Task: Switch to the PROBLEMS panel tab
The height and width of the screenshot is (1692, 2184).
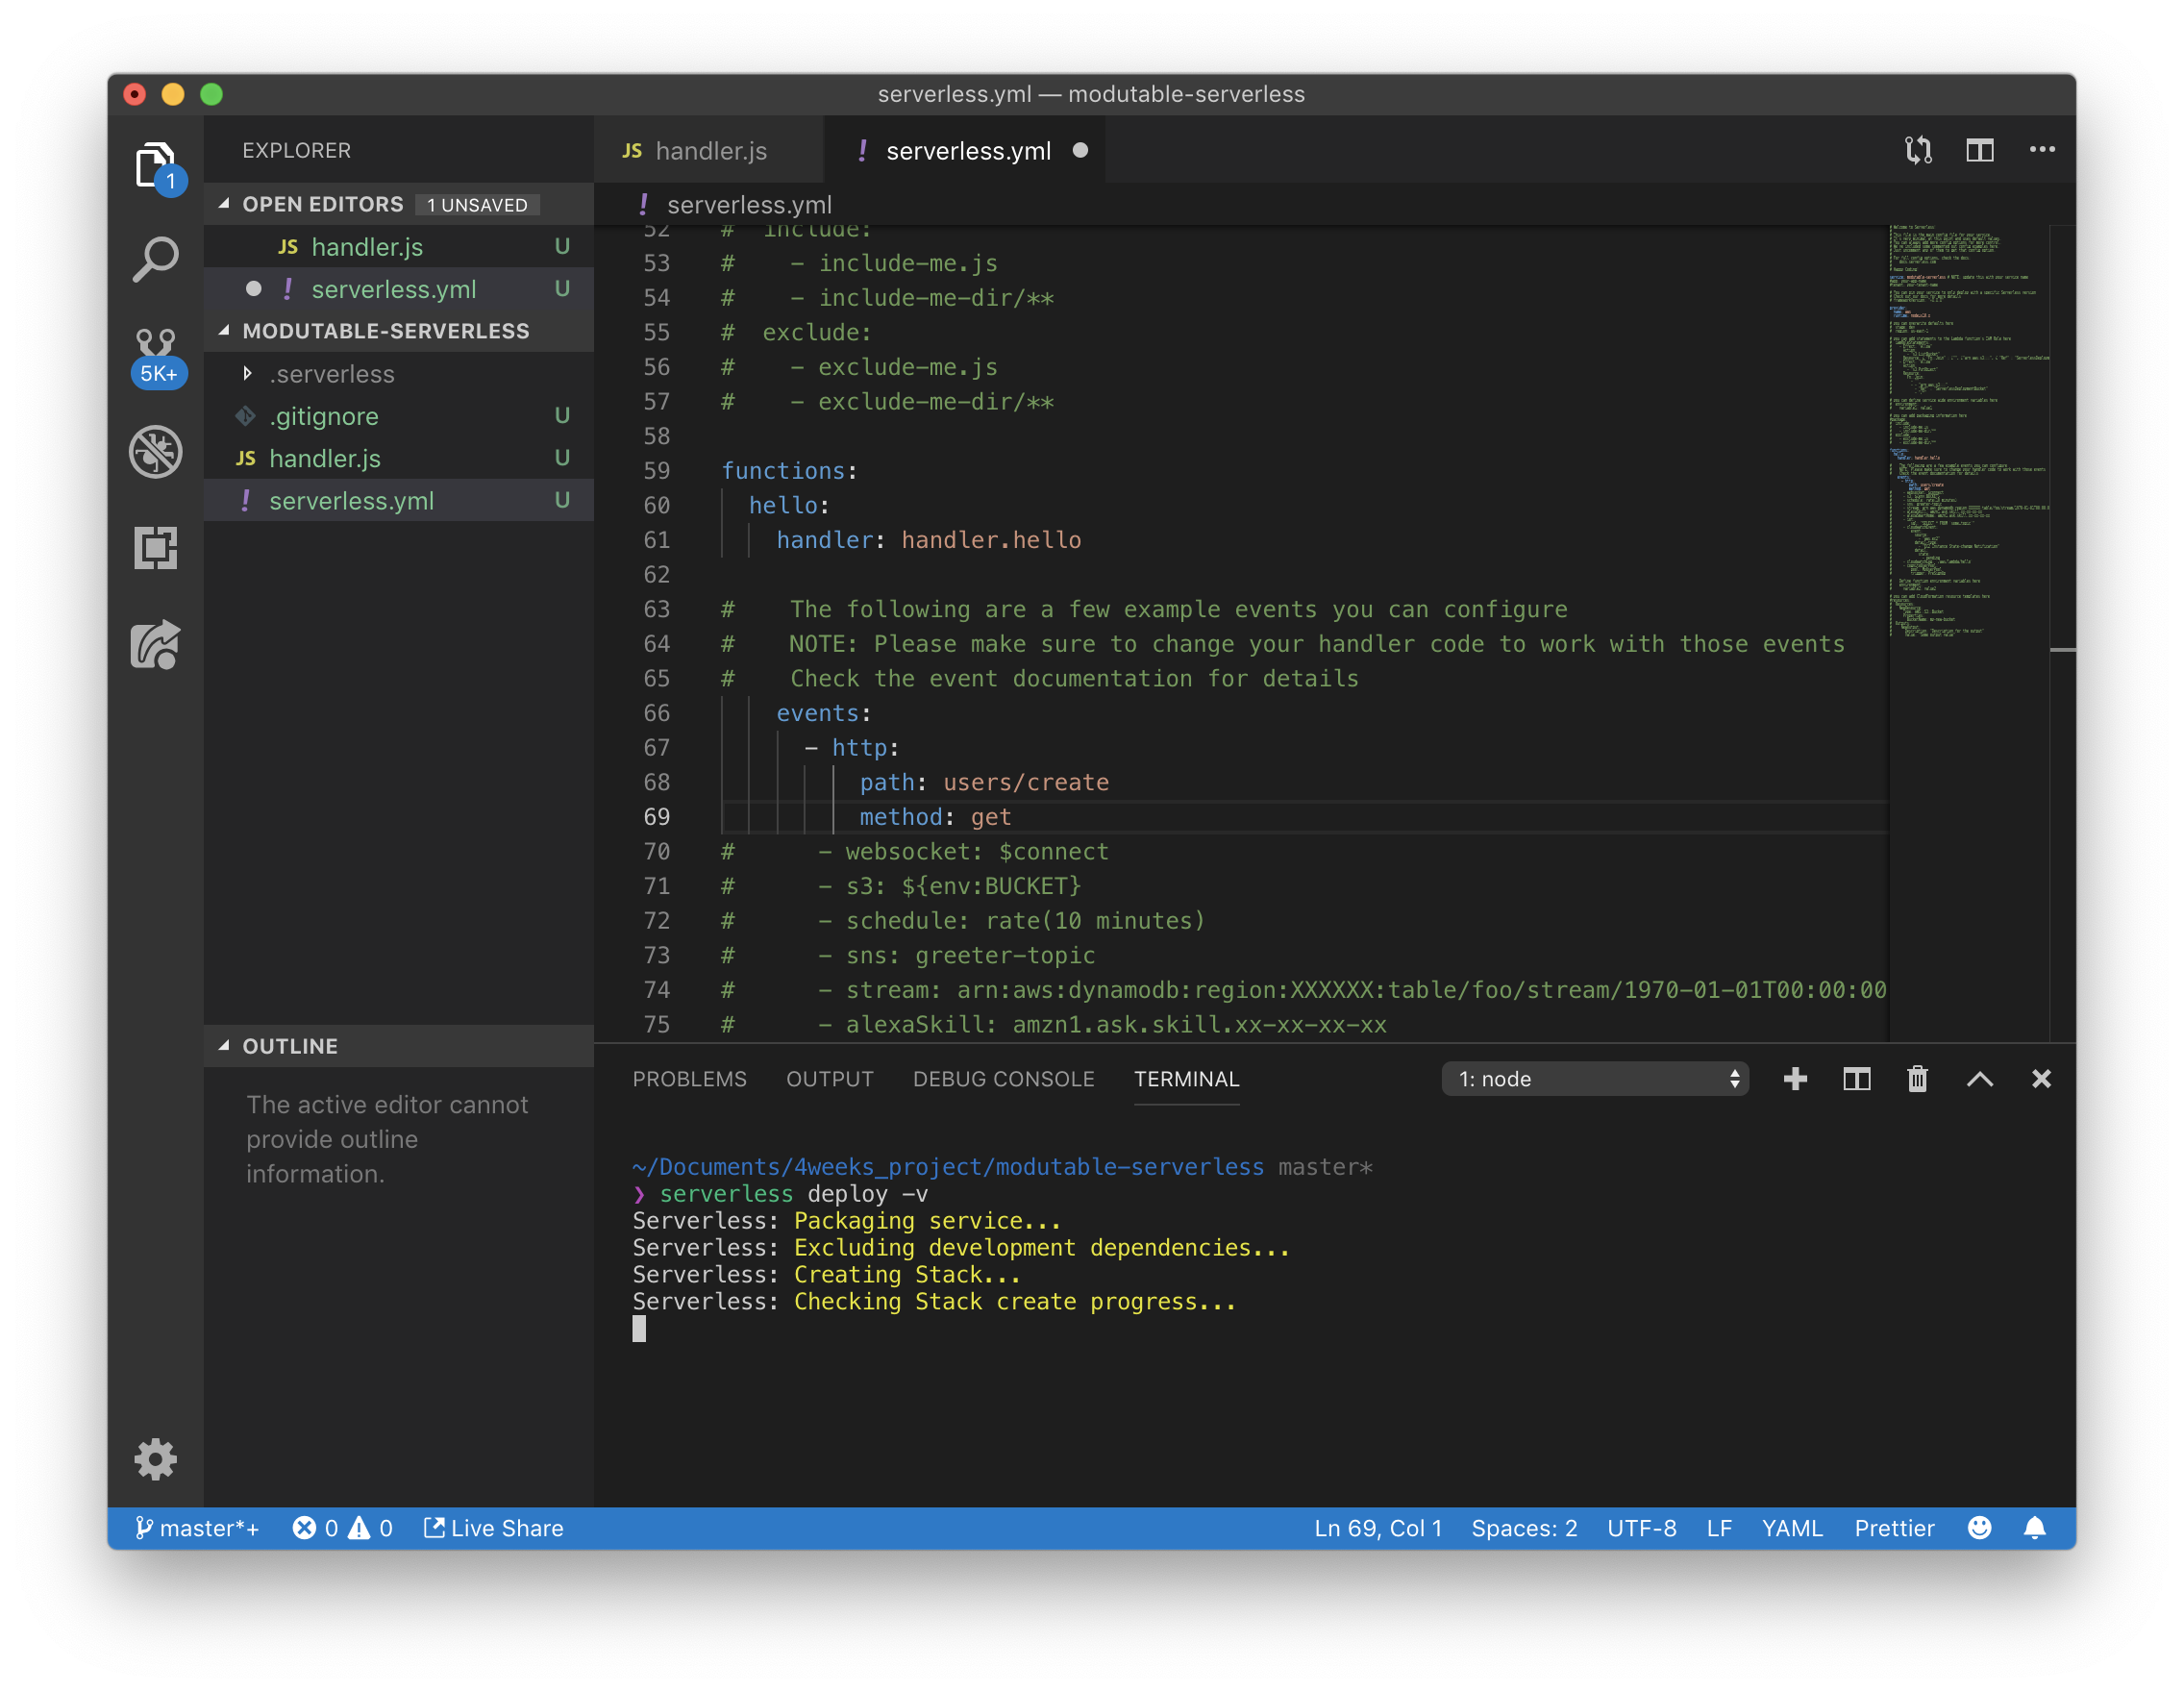Action: click(x=689, y=1079)
